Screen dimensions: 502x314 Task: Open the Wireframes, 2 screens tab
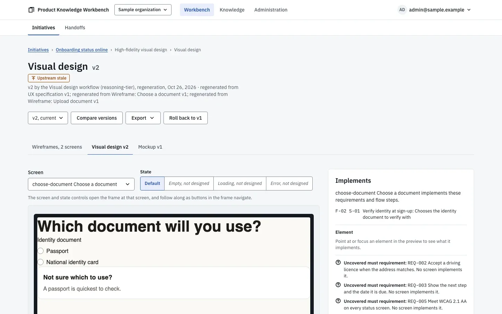pyautogui.click(x=57, y=147)
